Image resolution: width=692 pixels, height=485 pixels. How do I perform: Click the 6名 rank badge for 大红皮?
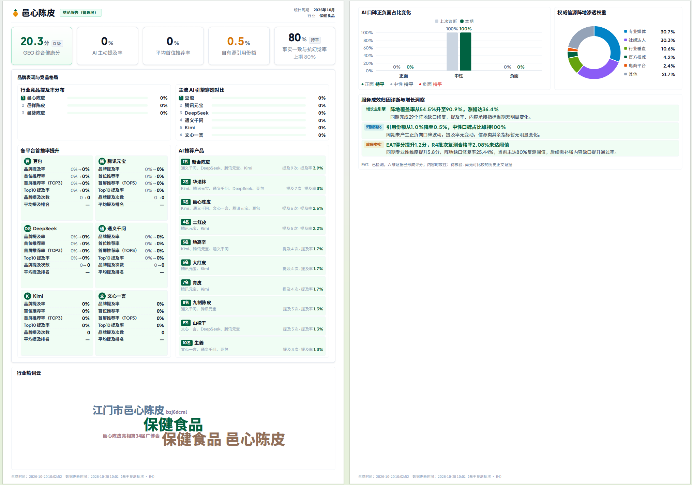coord(186,262)
